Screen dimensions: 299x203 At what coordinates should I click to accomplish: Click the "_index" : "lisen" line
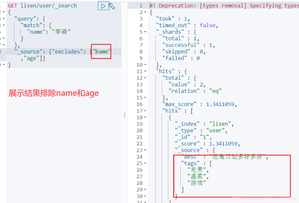[x=205, y=124]
